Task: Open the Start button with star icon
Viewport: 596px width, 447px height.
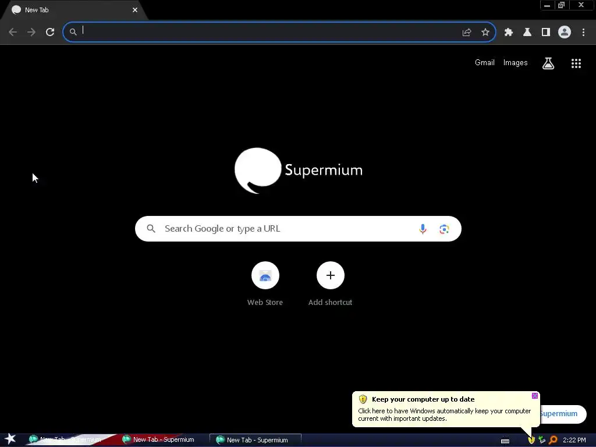Action: click(x=10, y=439)
